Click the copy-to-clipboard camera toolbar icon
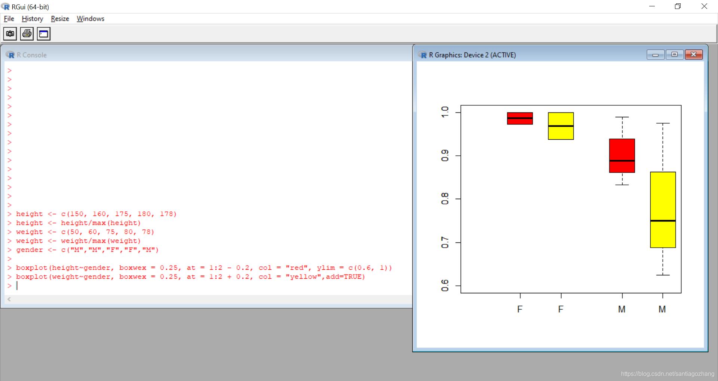This screenshot has height=381, width=718. [10, 34]
